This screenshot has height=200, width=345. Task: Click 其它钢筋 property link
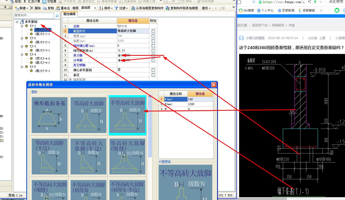pyautogui.click(x=79, y=65)
